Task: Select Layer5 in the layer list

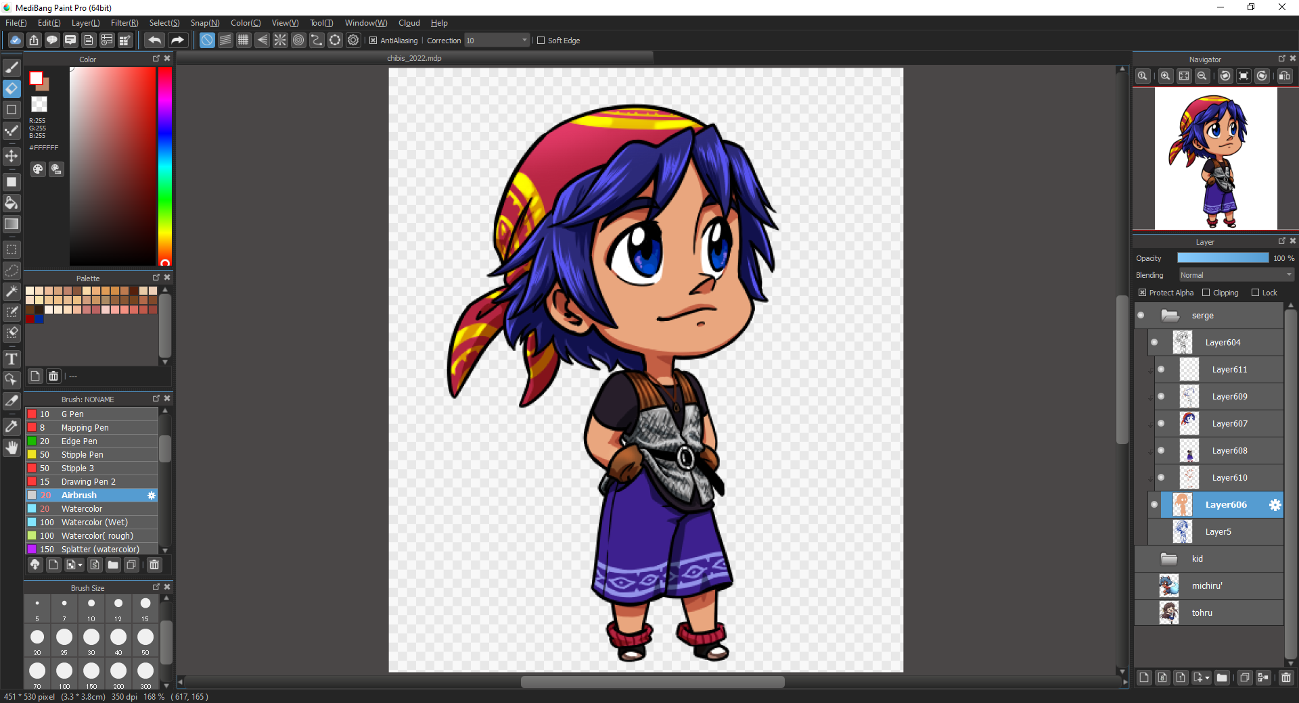Action: point(1216,532)
